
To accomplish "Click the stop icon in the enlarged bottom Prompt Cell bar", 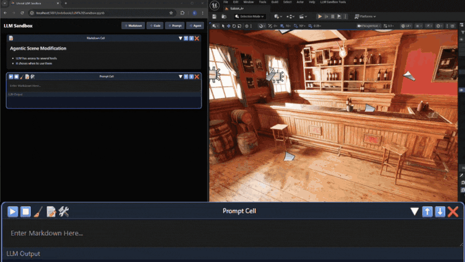I will [x=25, y=212].
